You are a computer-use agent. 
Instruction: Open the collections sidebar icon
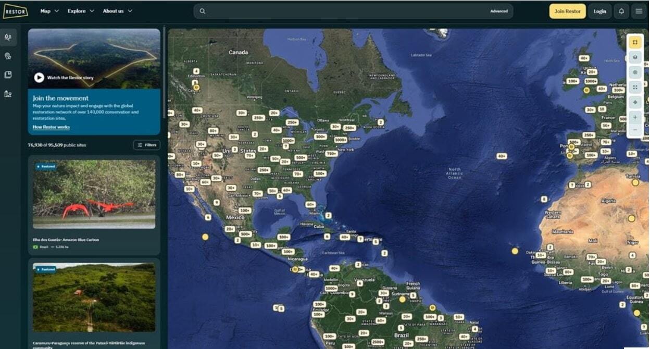click(8, 74)
